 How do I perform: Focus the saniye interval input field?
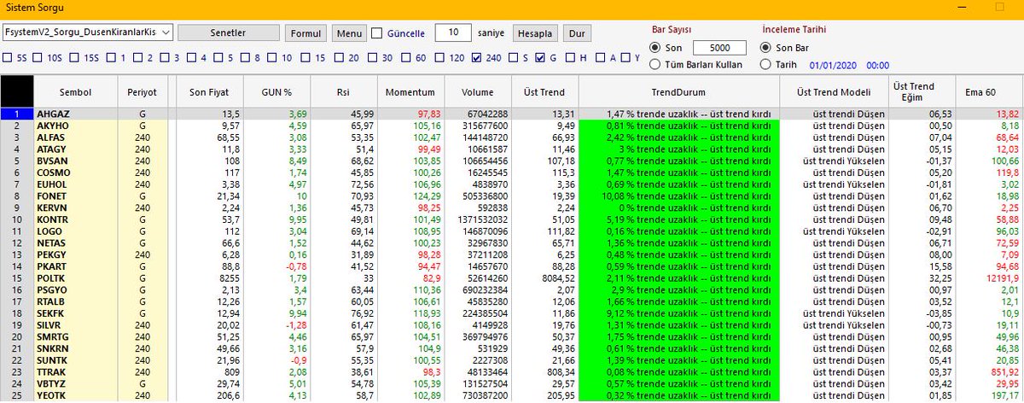(x=453, y=32)
